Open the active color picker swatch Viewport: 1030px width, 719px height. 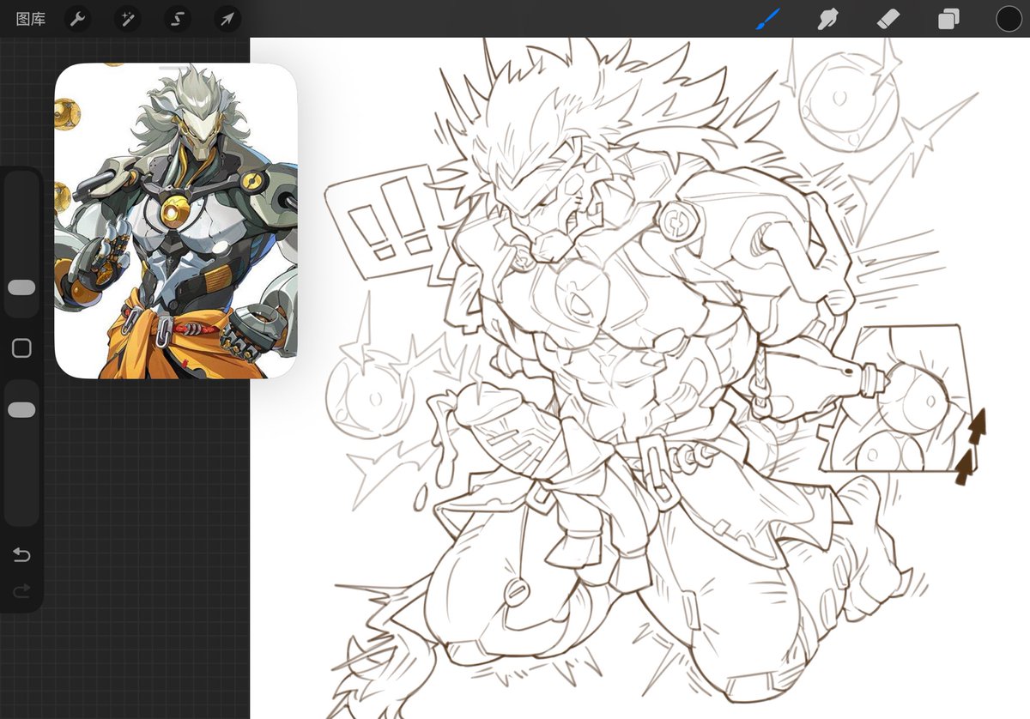(1009, 19)
